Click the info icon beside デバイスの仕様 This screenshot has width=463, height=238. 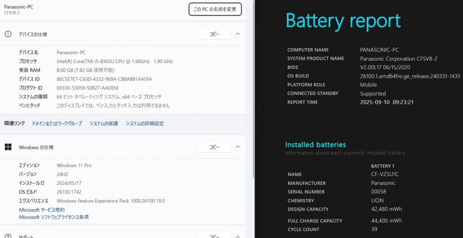point(8,34)
